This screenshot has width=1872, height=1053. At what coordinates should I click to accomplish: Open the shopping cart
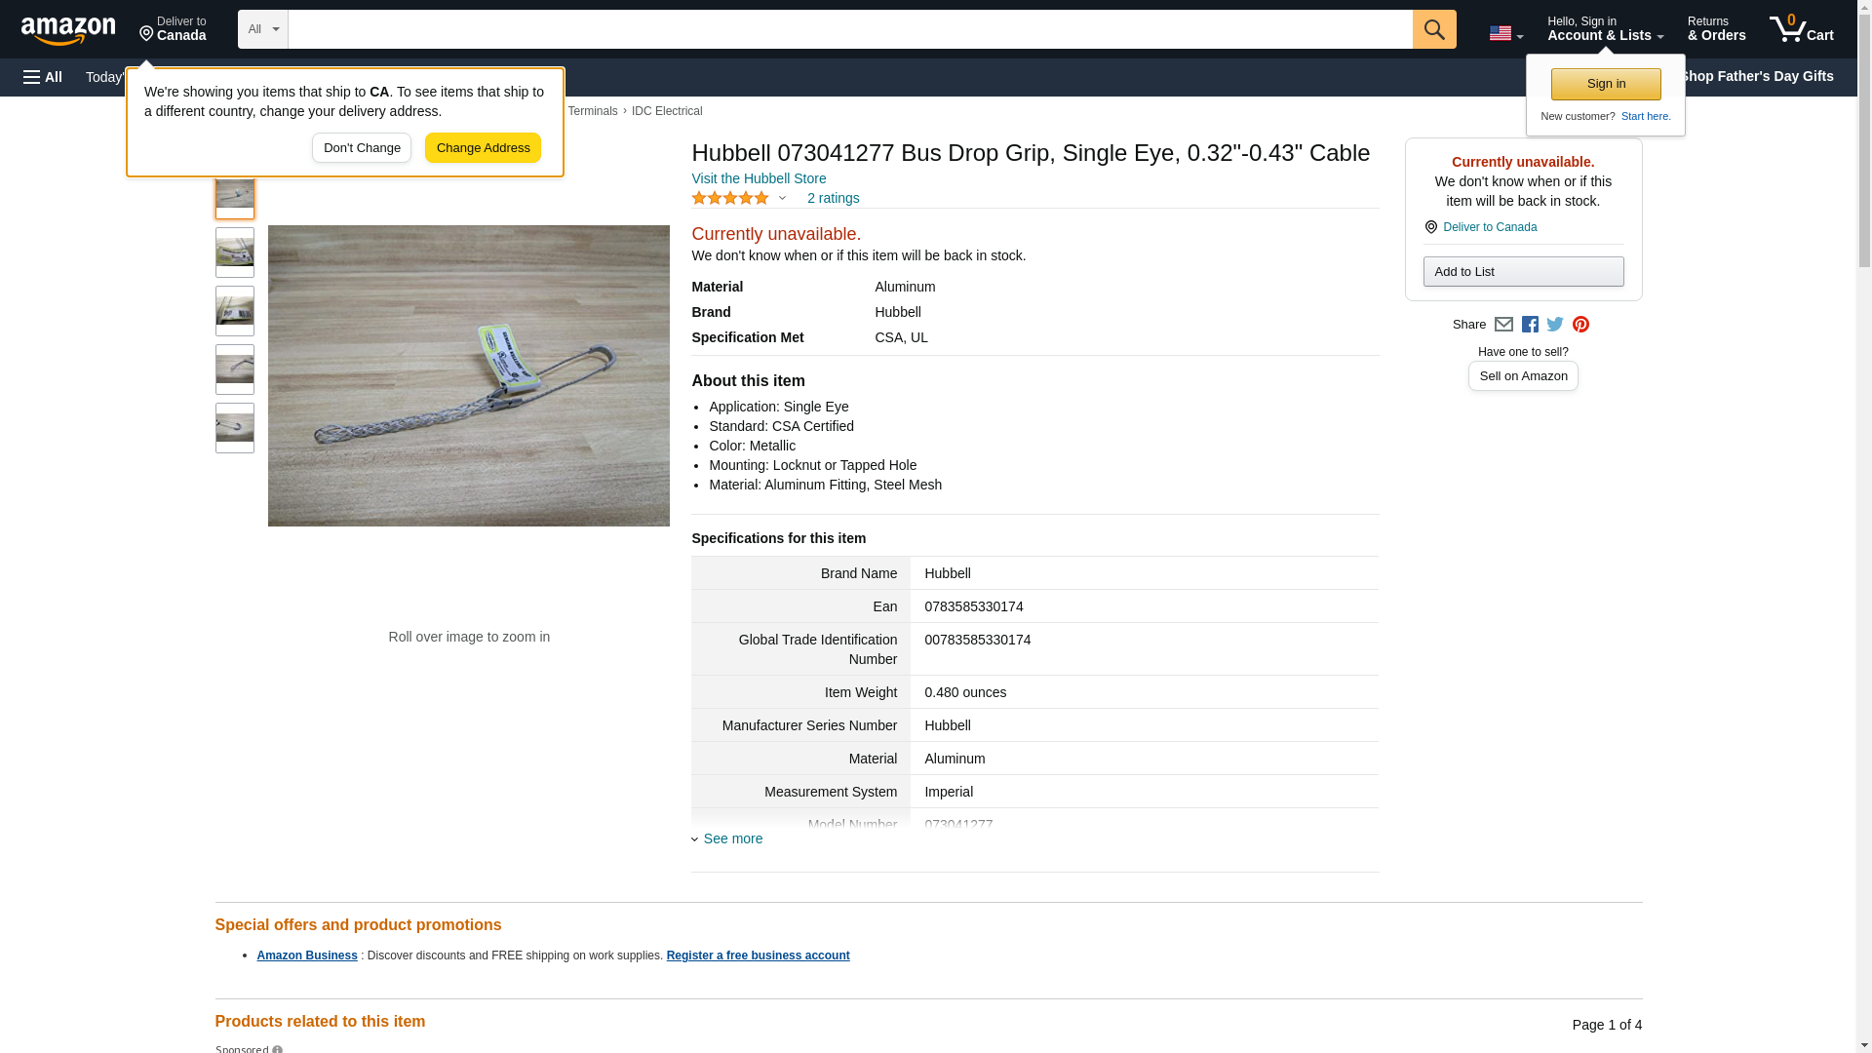tap(1801, 29)
